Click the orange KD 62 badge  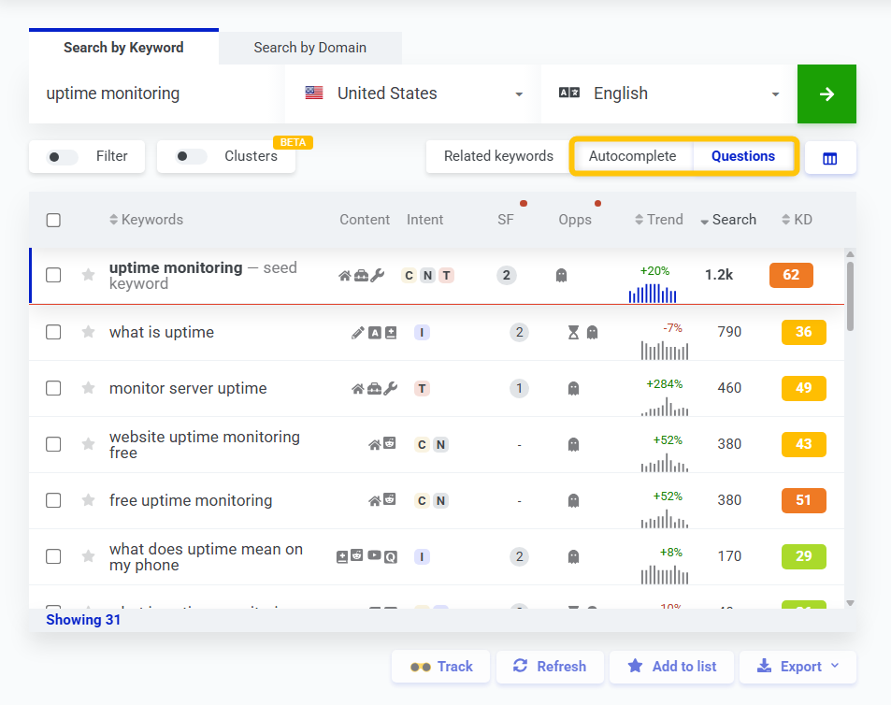(x=791, y=275)
